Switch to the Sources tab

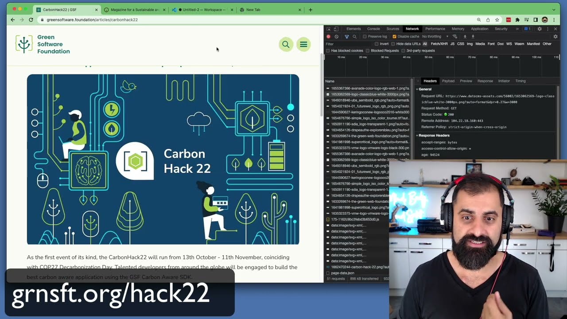click(x=392, y=29)
